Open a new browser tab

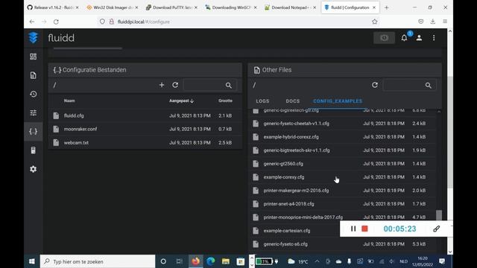pos(386,7)
